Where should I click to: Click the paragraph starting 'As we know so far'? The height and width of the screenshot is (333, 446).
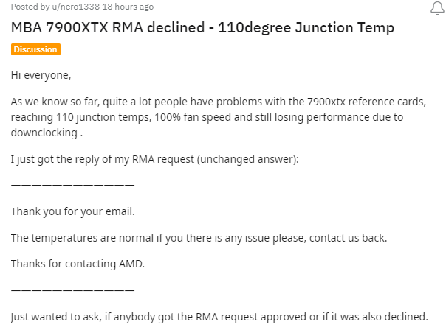point(219,117)
